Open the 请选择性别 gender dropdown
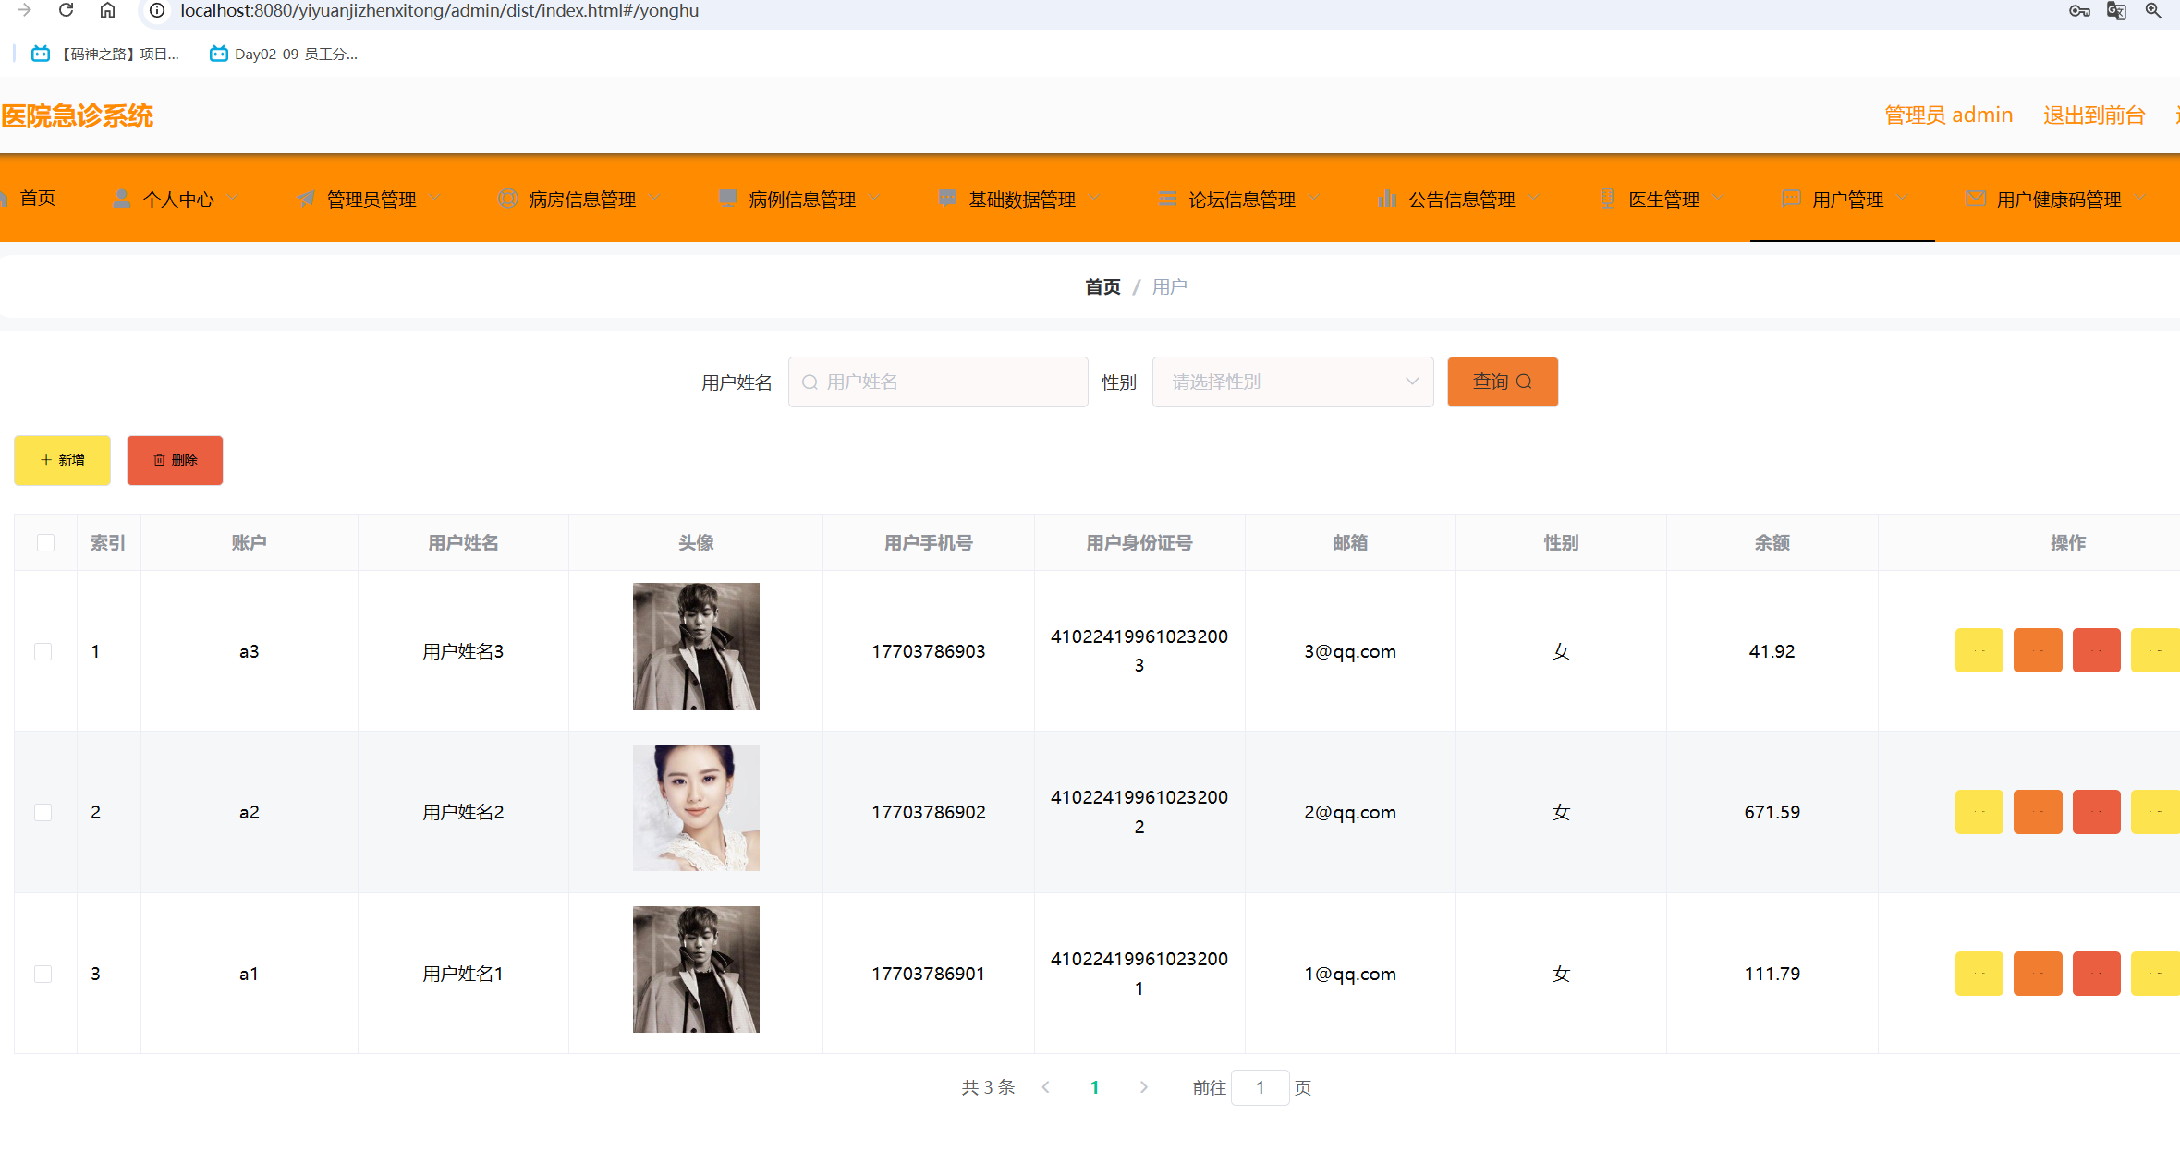Viewport: 2180px width, 1175px height. 1292,382
